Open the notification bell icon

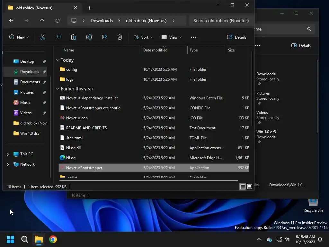[x=320, y=239]
